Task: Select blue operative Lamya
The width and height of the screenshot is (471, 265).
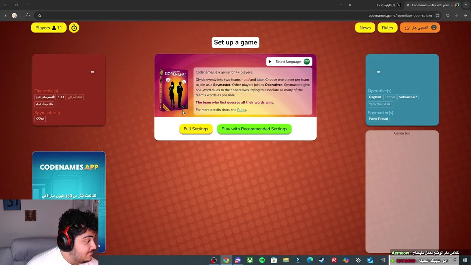Action: pos(390,97)
